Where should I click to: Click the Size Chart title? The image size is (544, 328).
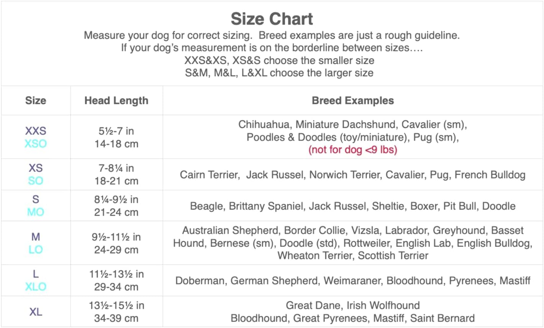click(x=272, y=19)
